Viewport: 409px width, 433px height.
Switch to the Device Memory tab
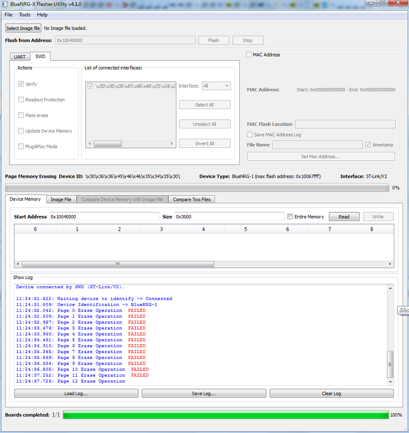[25, 199]
